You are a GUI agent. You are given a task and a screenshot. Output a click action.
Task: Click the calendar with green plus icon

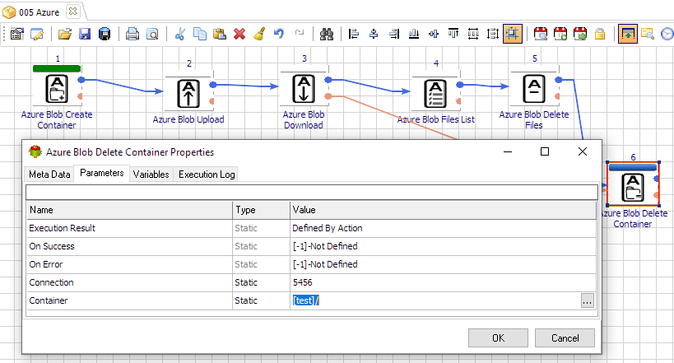(x=560, y=34)
